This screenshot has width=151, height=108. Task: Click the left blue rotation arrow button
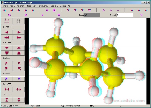point(7,79)
